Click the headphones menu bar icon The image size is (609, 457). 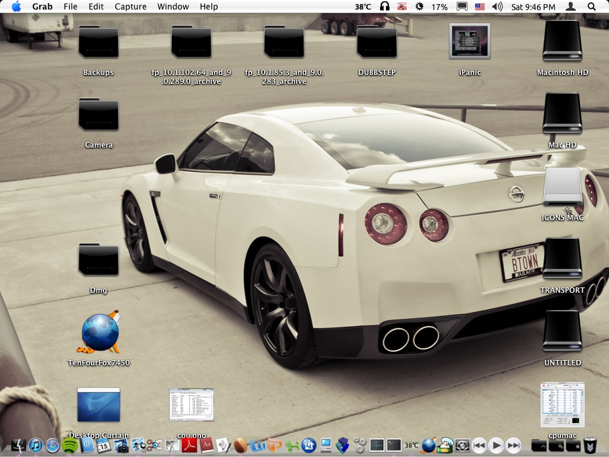(385, 7)
